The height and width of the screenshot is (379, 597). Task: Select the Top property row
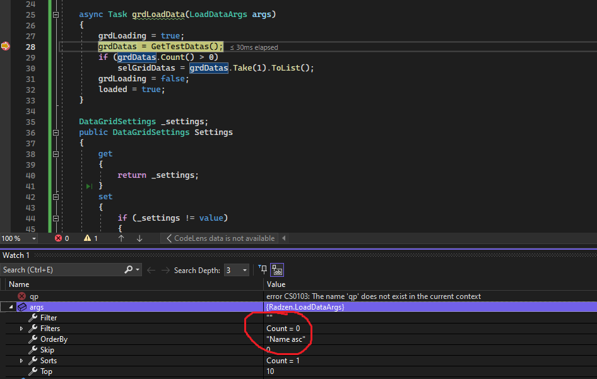tap(298, 371)
